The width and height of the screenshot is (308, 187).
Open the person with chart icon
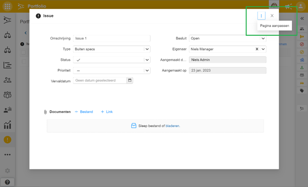click(7, 110)
